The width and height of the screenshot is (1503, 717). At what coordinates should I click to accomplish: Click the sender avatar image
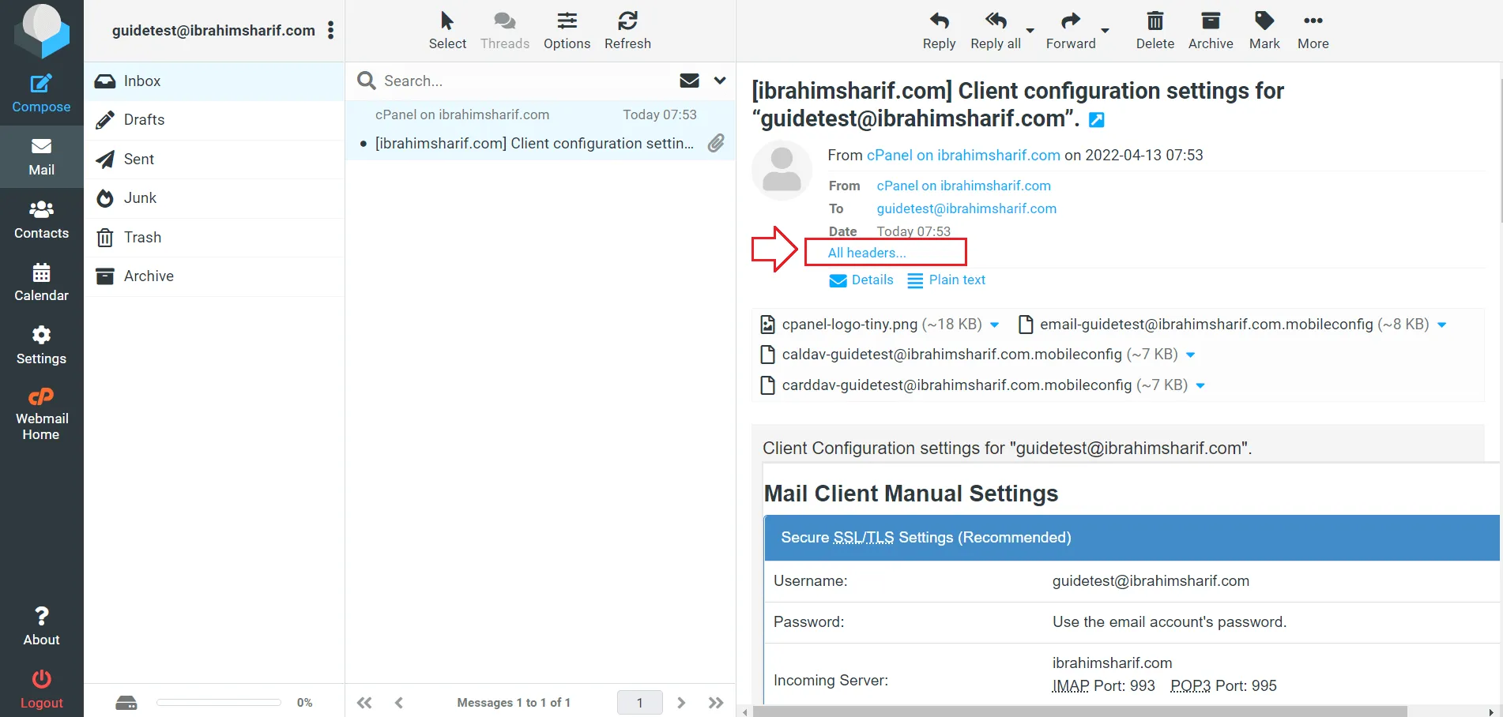782,170
